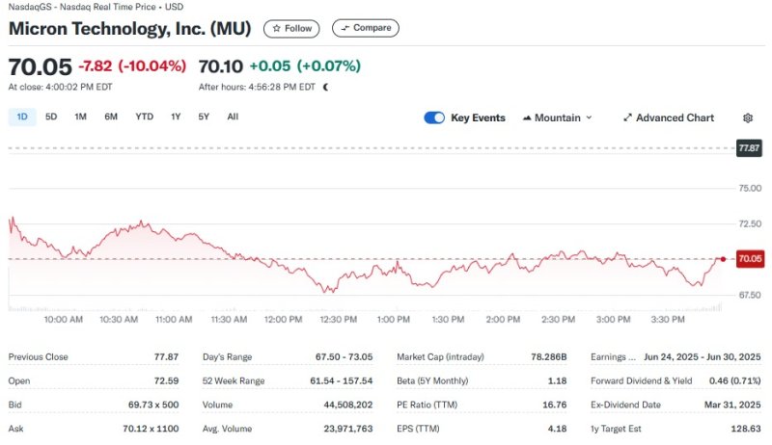Image resolution: width=772 pixels, height=445 pixels.
Task: Open the Mountain chart style dropdown
Action: coord(558,118)
